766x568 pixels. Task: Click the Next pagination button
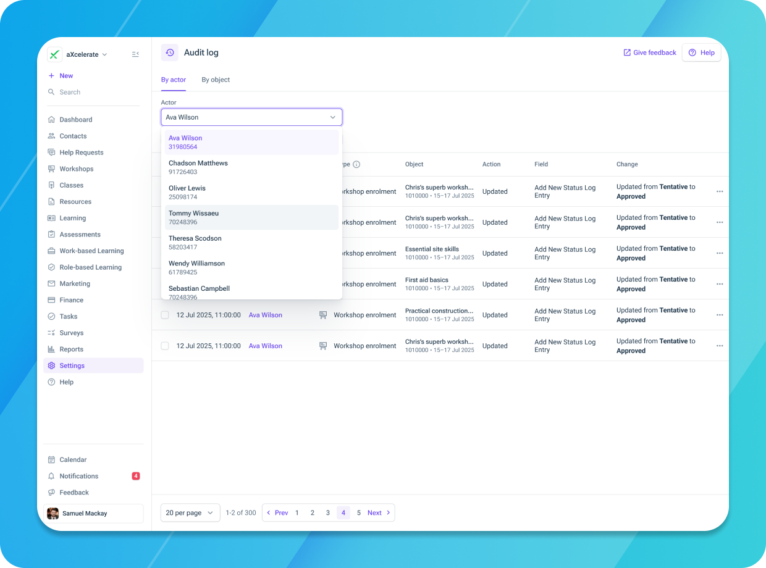(379, 513)
